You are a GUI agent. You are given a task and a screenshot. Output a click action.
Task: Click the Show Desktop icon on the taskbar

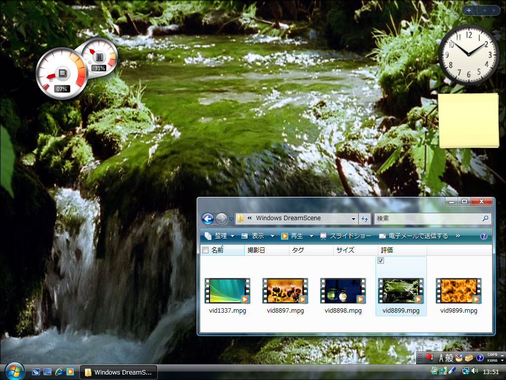pos(47,372)
